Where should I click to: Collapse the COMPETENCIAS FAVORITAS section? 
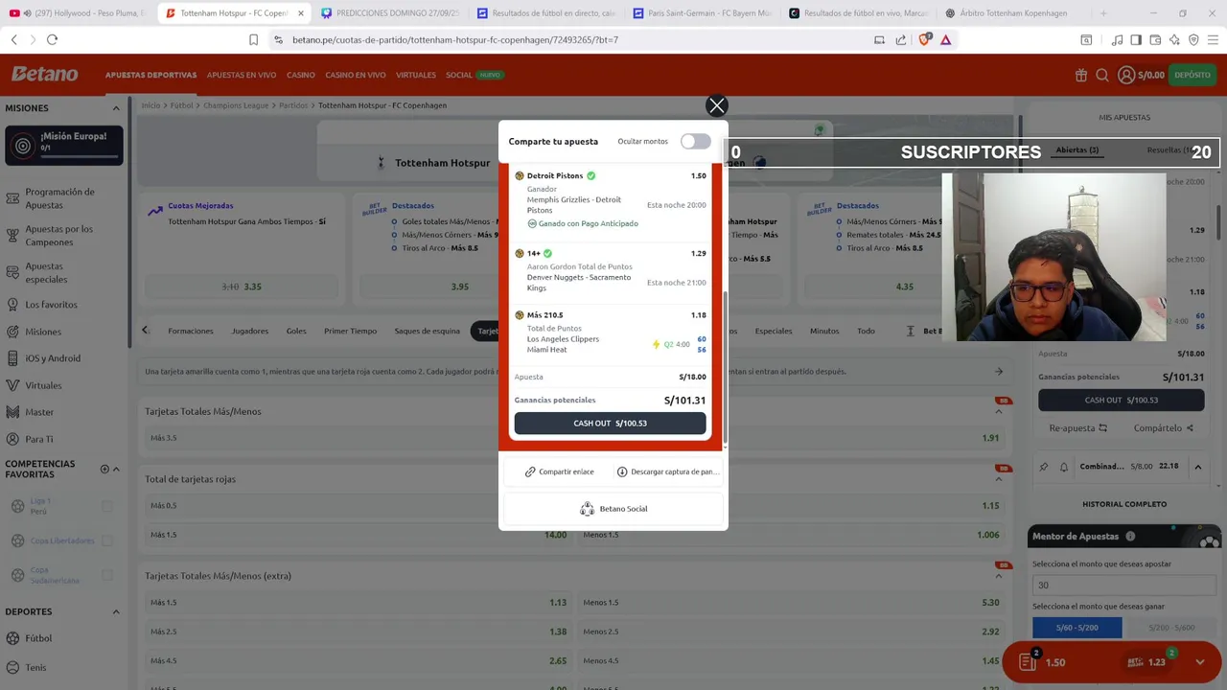point(116,469)
